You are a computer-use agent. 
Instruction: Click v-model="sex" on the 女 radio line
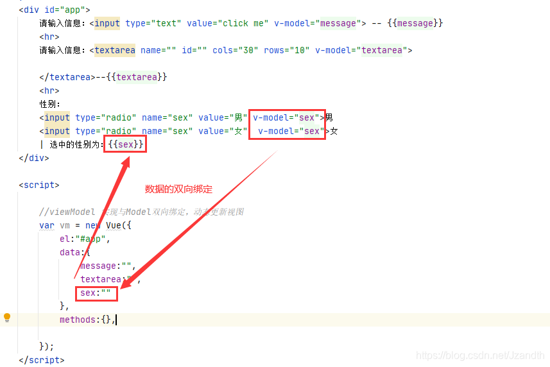pyautogui.click(x=291, y=131)
